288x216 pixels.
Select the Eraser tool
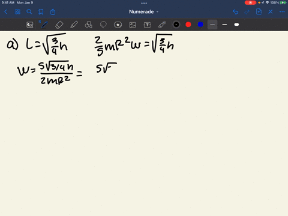coord(59,25)
